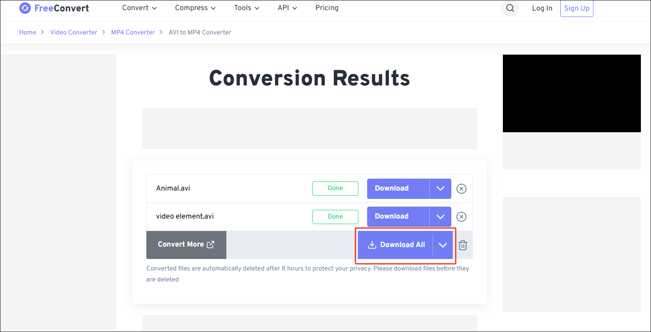Screen dimensions: 651x332
Task: Expand the Compress navigation dropdown
Action: tap(195, 8)
